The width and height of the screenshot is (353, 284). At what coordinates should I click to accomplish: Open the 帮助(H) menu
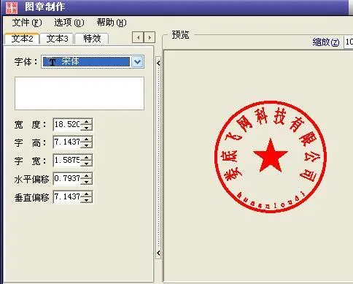click(x=112, y=23)
